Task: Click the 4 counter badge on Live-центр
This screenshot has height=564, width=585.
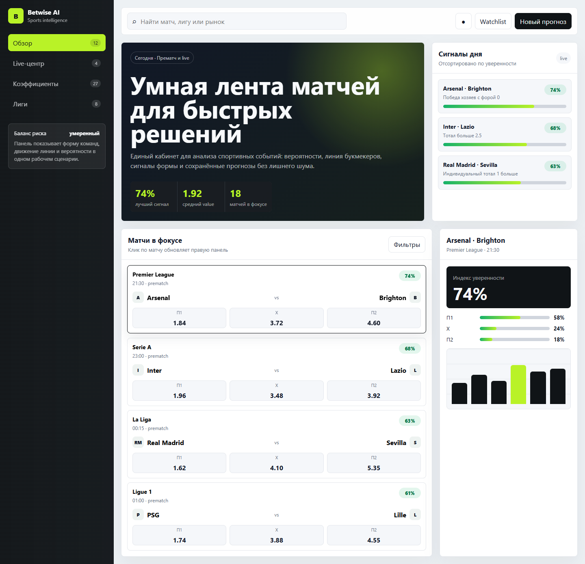Action: [96, 63]
